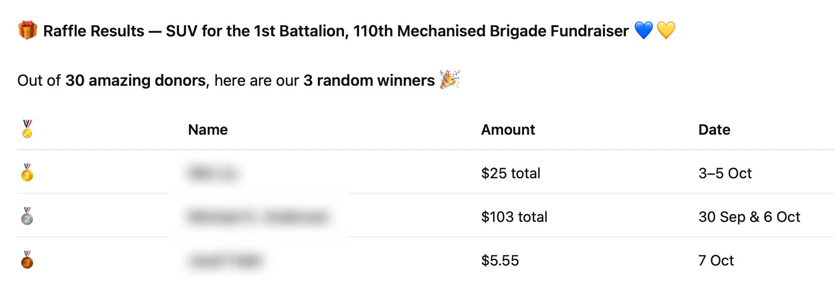Click the 7 Oct date cell
Image resolution: width=834 pixels, height=297 pixels.
coord(716,261)
